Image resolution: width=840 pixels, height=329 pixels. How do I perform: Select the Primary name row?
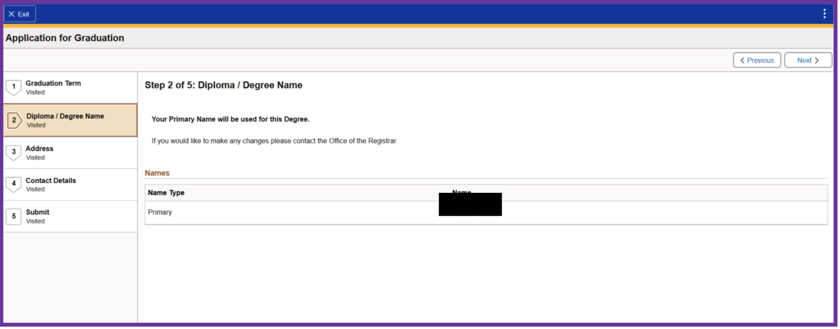click(160, 212)
